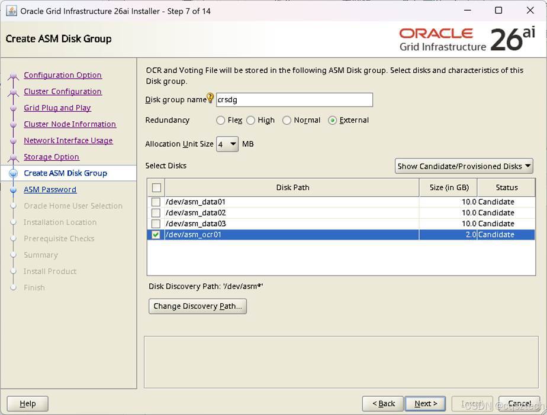Click the installer Java icon in title bar
This screenshot has height=415, width=547.
tap(11, 11)
